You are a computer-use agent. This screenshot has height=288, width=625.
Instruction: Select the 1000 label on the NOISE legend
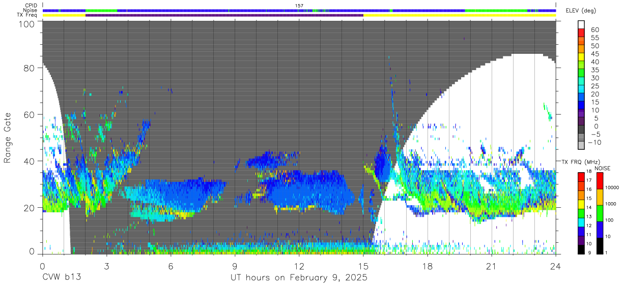610,204
